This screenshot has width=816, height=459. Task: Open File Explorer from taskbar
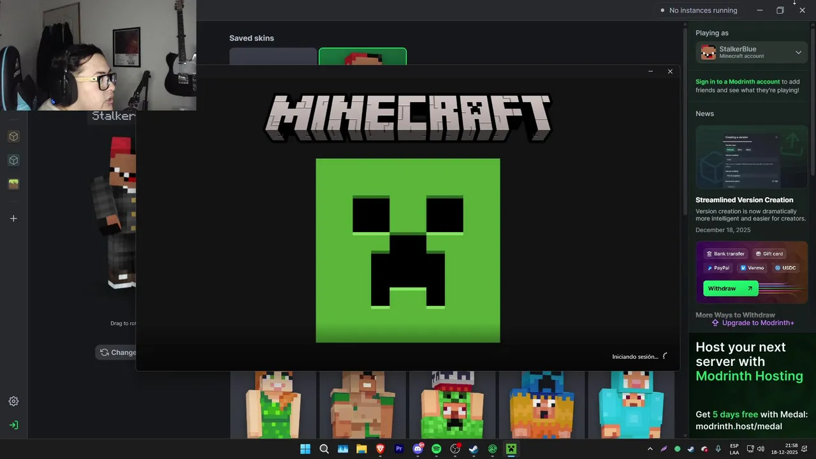pos(361,449)
